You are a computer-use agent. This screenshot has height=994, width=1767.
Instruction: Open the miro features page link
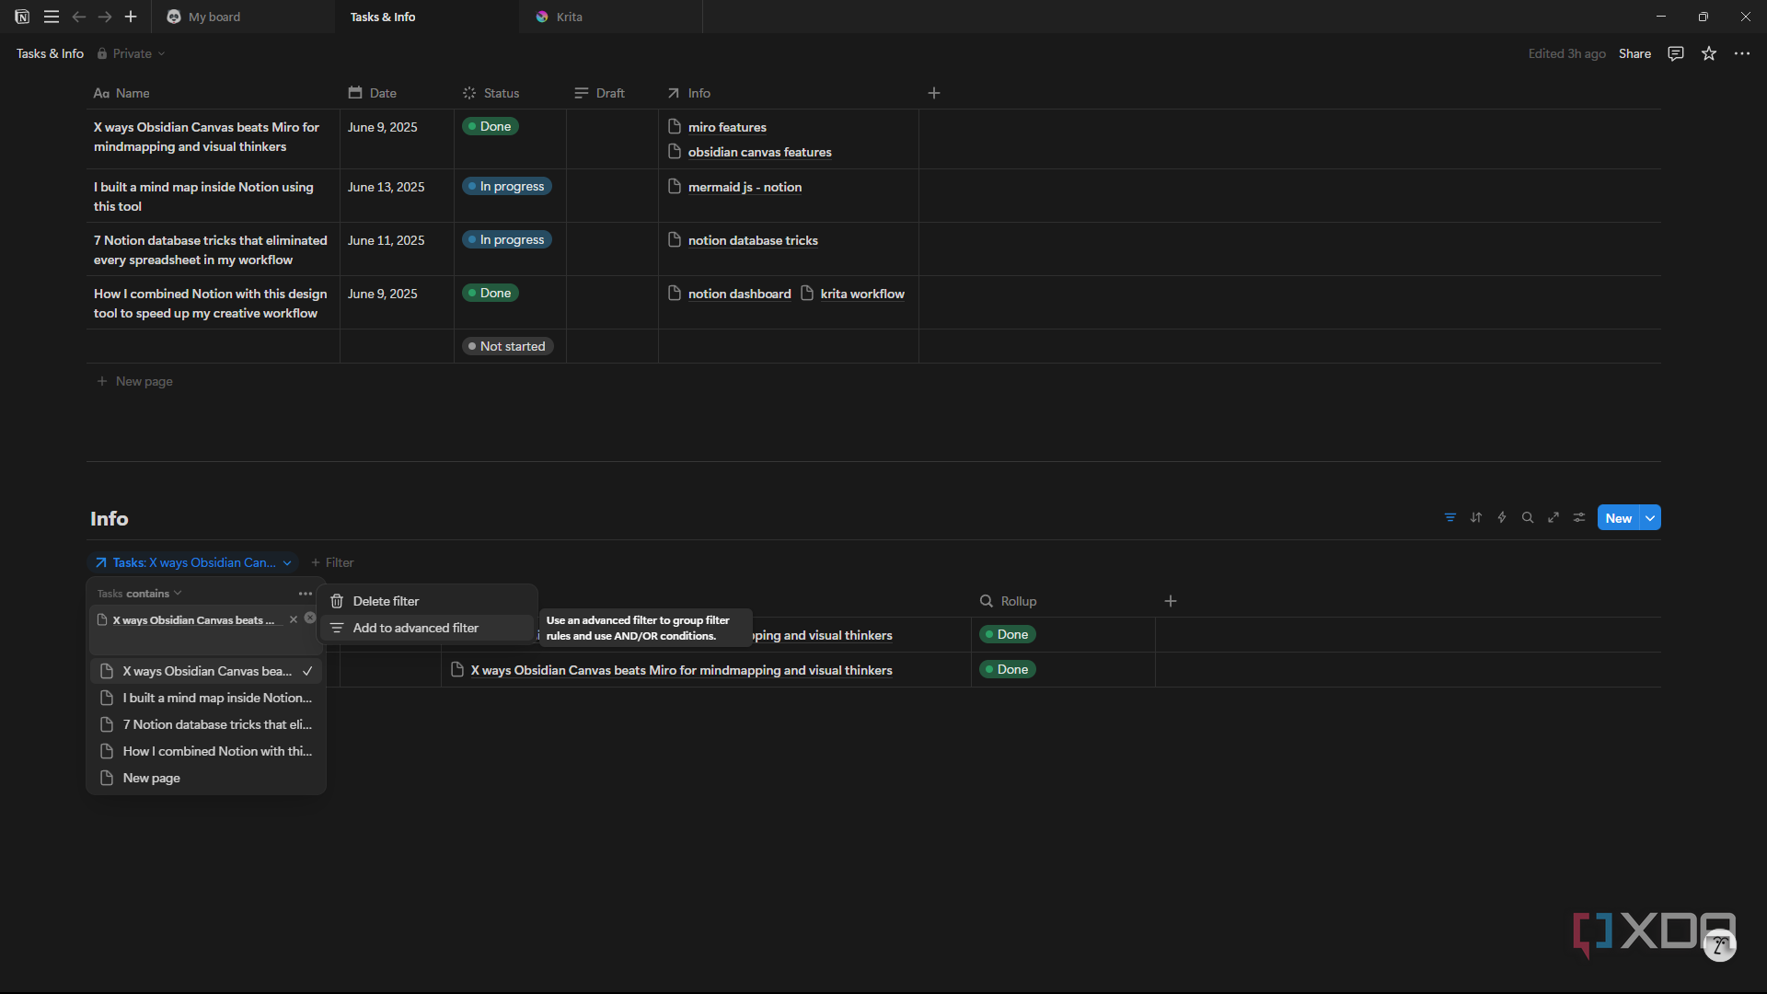(727, 127)
